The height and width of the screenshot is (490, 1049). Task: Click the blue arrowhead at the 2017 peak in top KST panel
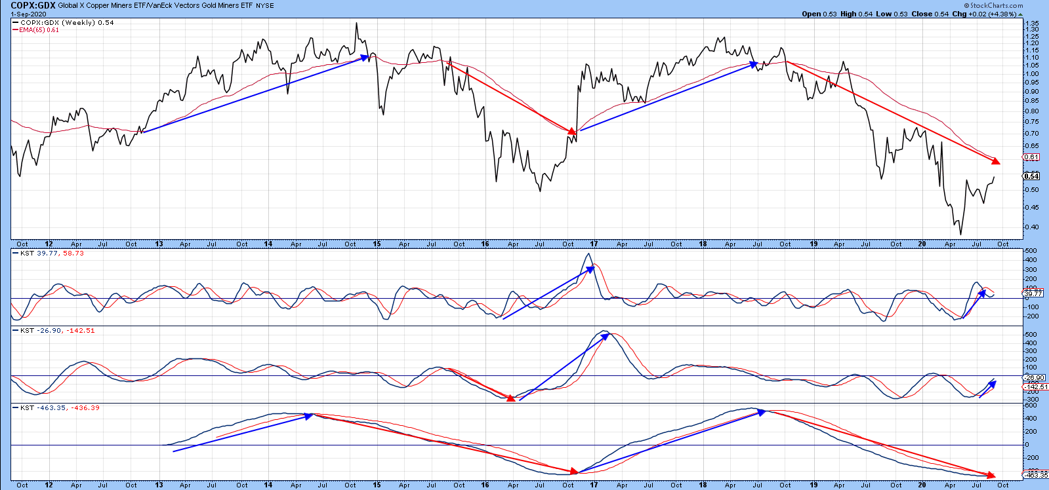point(590,268)
